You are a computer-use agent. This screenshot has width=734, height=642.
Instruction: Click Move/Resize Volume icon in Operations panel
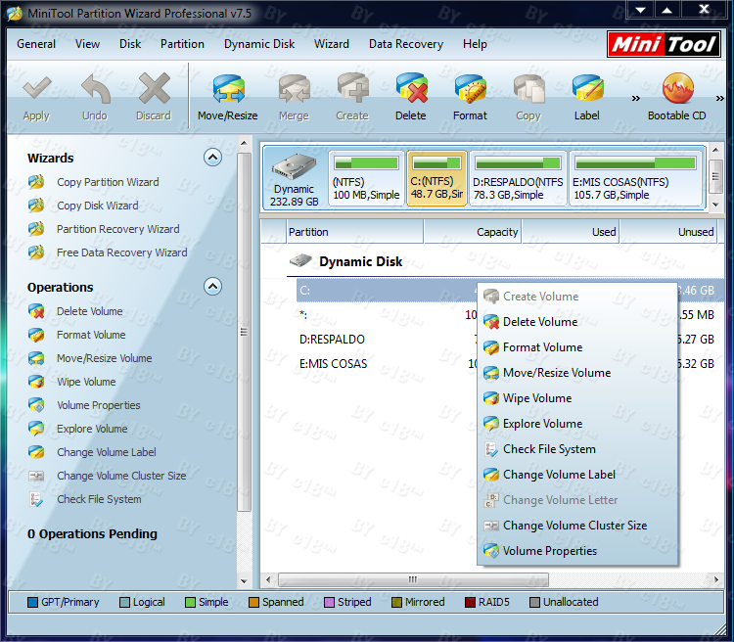36,358
